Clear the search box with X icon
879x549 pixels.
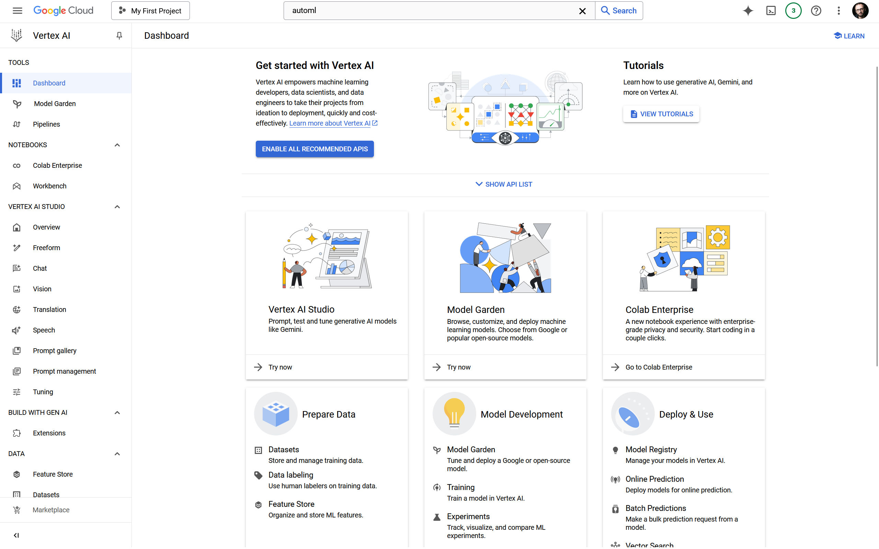582,11
